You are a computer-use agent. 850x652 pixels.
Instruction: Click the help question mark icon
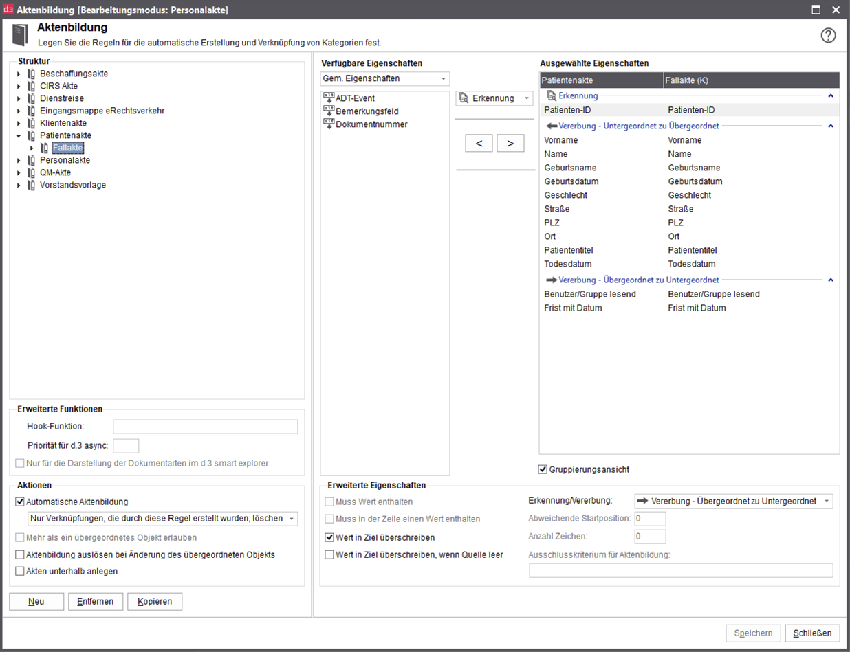pos(828,35)
